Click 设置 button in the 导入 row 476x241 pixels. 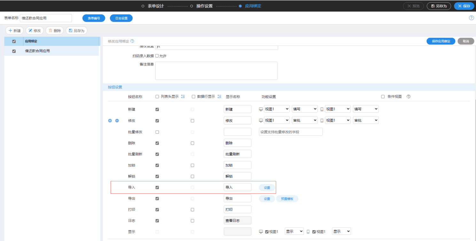[267, 188]
